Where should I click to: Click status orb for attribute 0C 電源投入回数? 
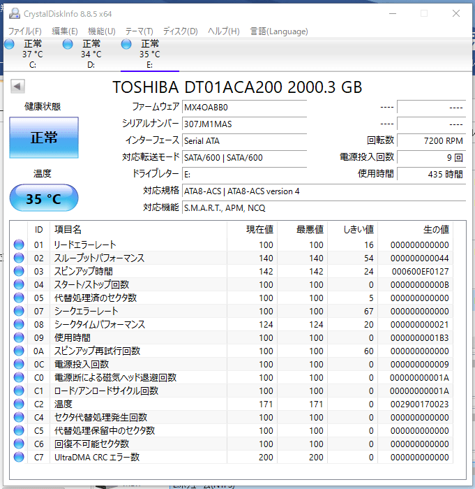(19, 364)
